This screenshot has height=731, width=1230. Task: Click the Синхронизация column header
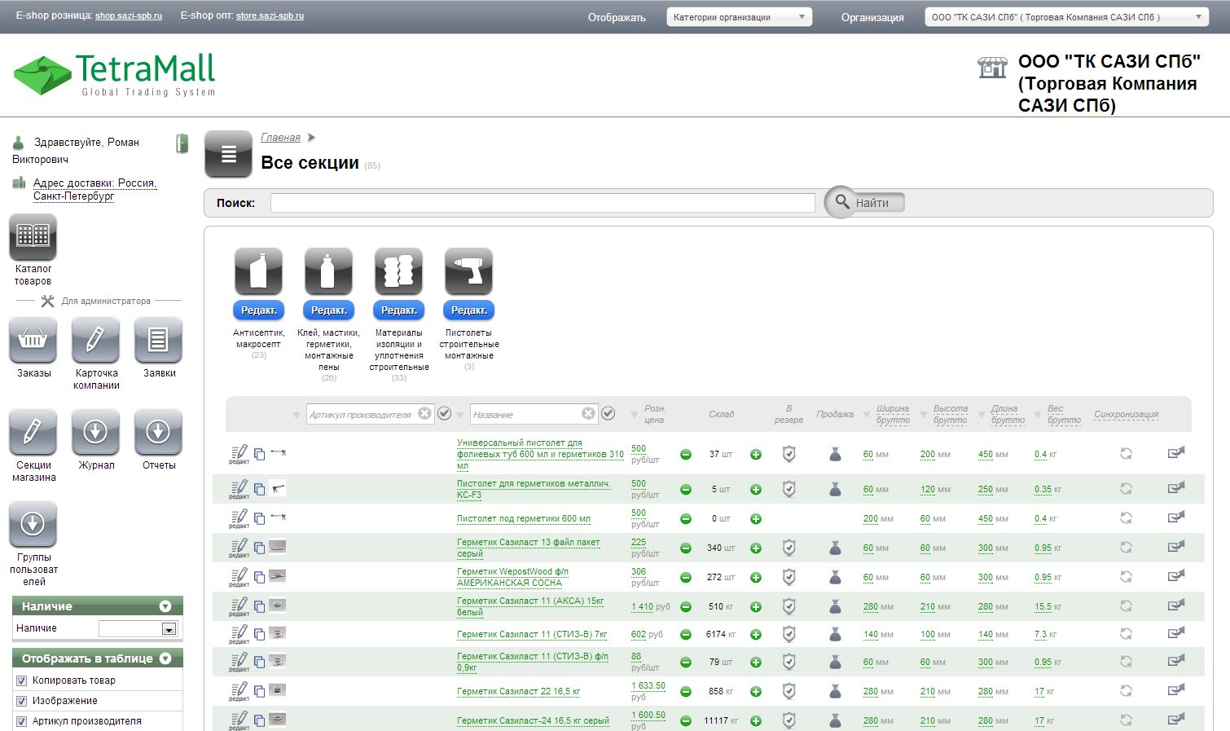[1126, 415]
